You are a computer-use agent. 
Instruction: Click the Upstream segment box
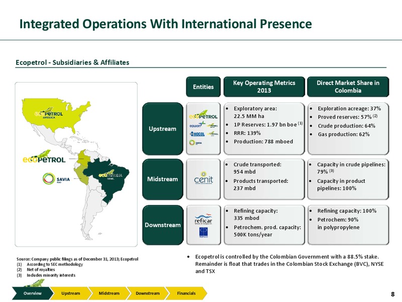coord(162,129)
